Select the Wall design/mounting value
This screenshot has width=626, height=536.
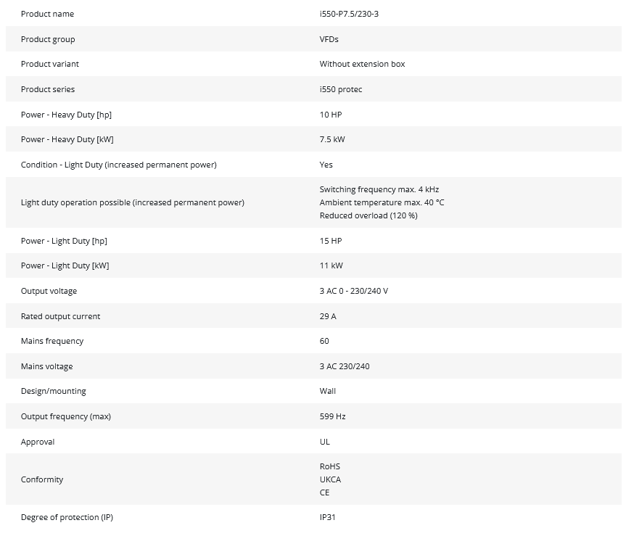(328, 391)
